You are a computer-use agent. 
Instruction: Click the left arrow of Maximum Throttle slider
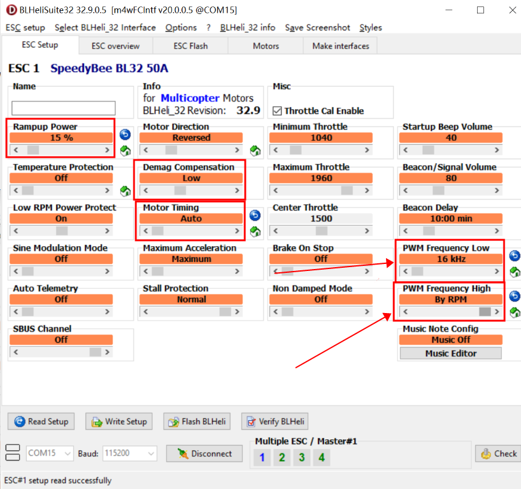275,191
